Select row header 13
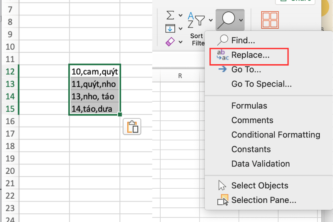This screenshot has height=222, width=333. tap(10, 84)
